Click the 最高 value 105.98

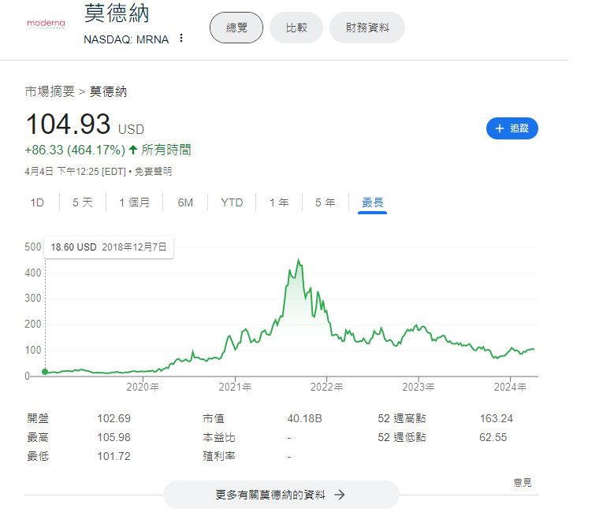(113, 437)
